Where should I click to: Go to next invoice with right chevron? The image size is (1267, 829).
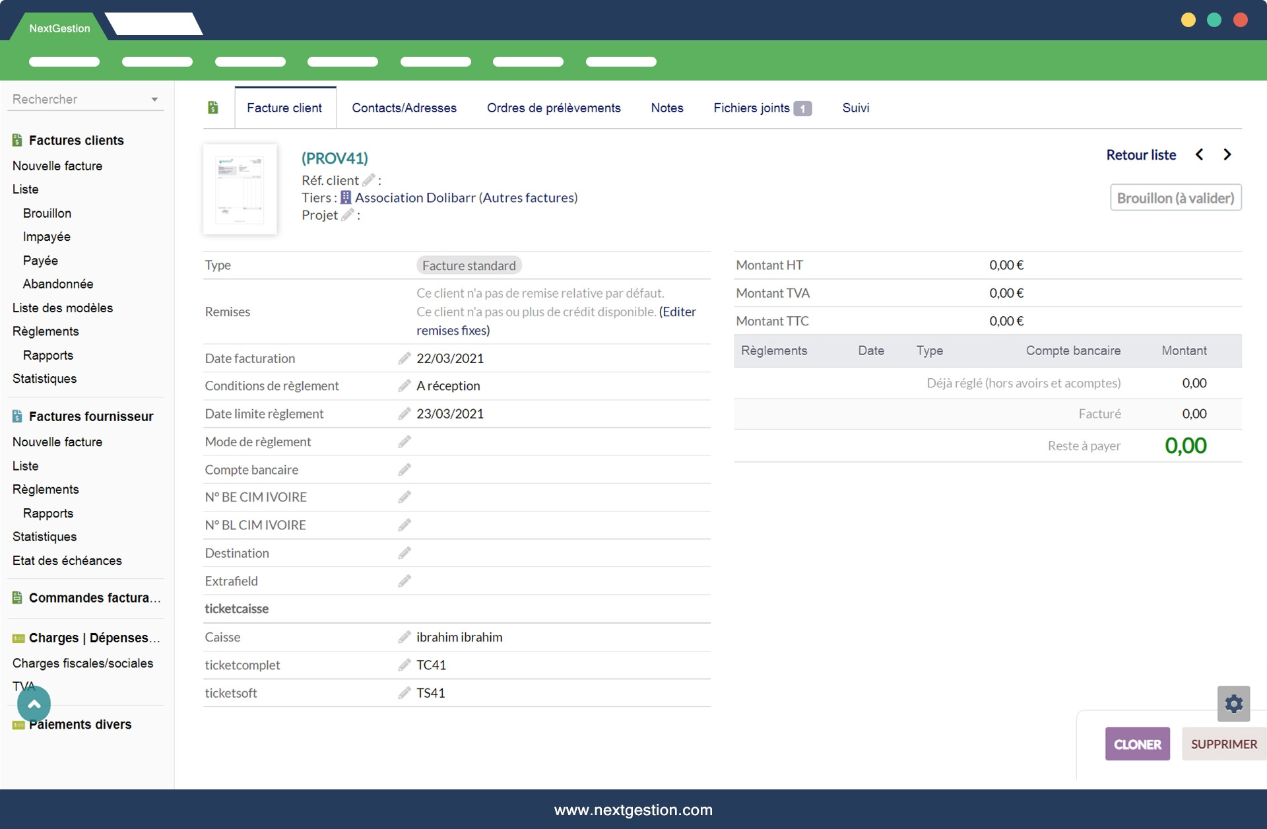[1227, 154]
